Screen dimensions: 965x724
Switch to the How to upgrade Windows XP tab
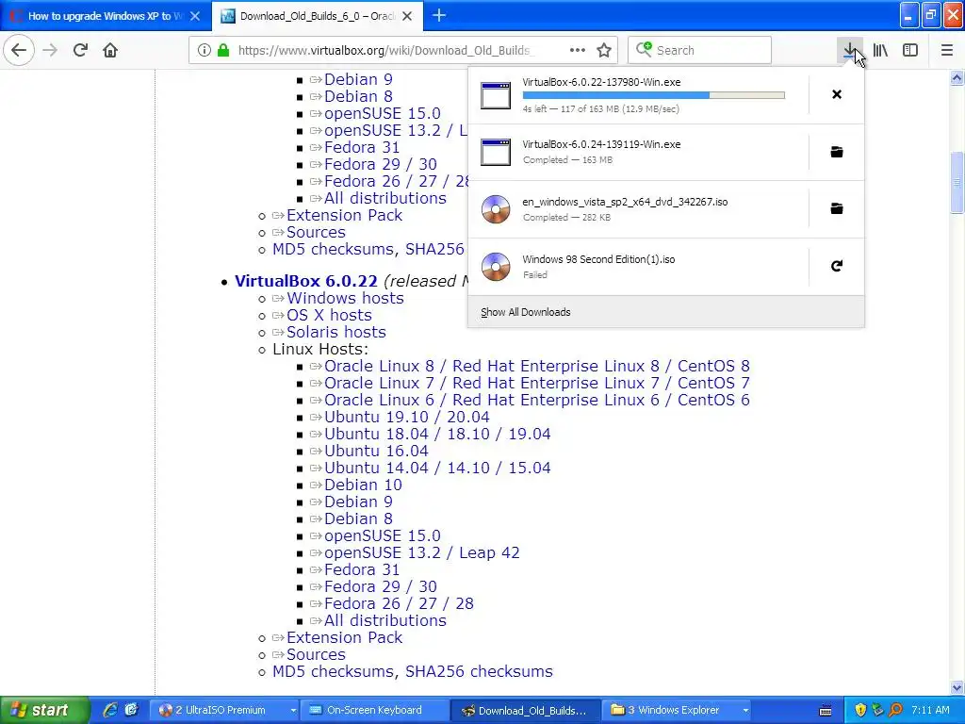point(106,16)
